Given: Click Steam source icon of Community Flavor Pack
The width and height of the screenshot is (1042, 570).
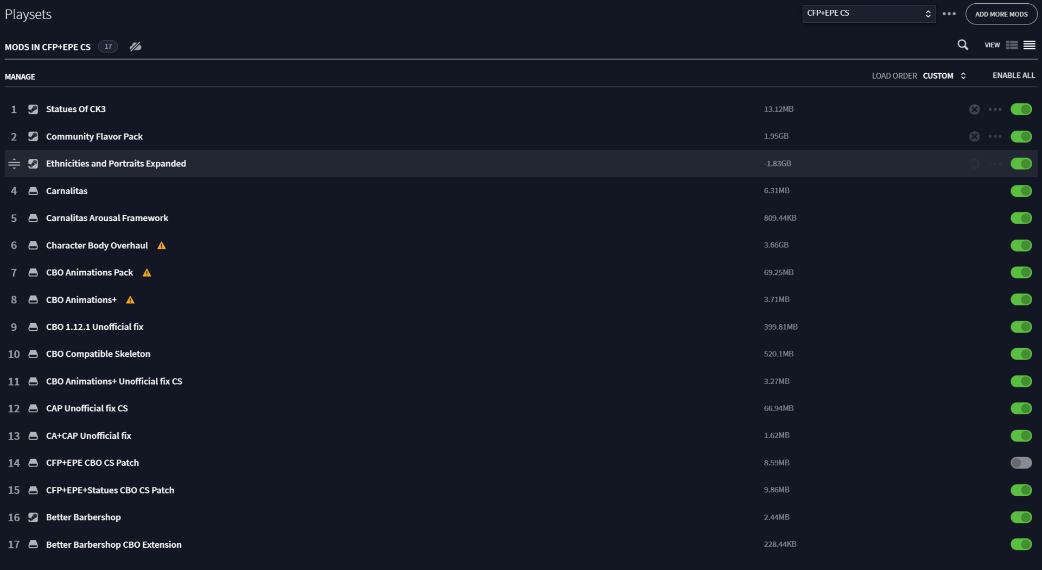Looking at the screenshot, I should click(x=33, y=137).
